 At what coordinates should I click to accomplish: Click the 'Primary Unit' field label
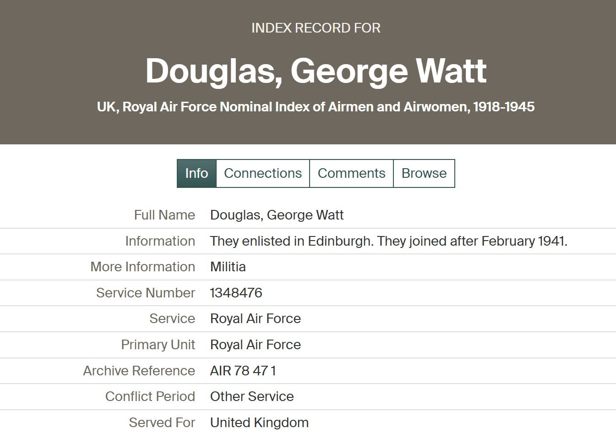(x=158, y=345)
